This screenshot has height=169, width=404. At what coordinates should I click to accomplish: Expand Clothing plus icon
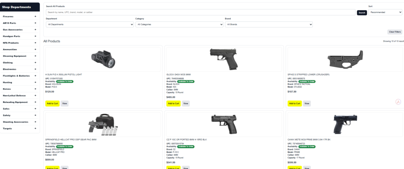(x=35, y=63)
